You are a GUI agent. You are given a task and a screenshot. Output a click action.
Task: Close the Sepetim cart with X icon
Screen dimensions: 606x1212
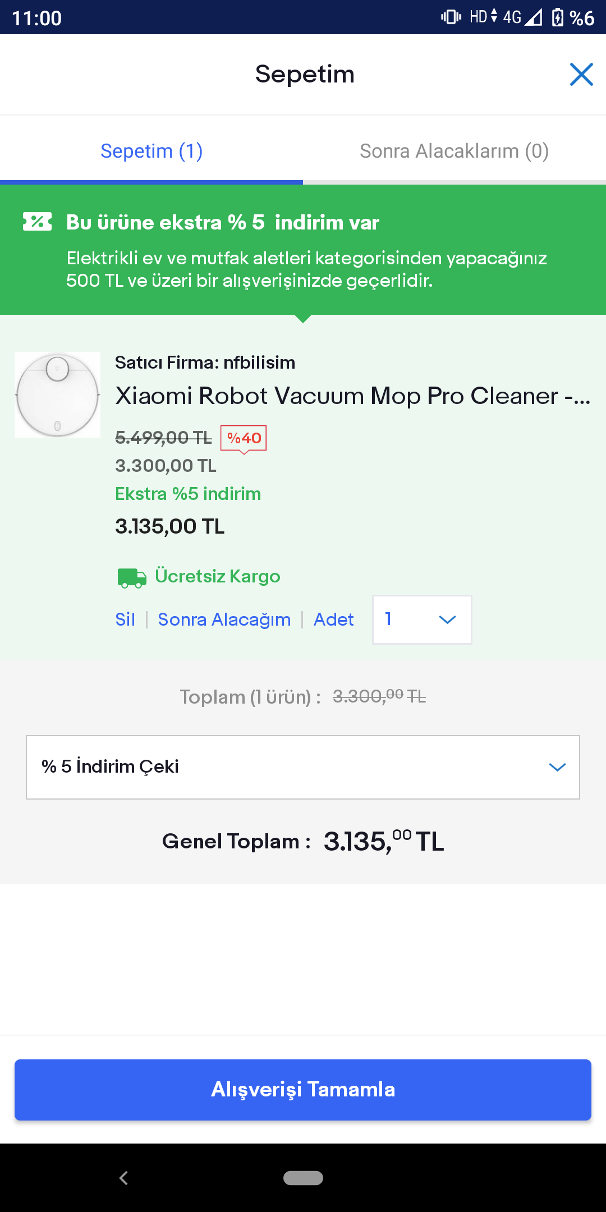pos(581,74)
